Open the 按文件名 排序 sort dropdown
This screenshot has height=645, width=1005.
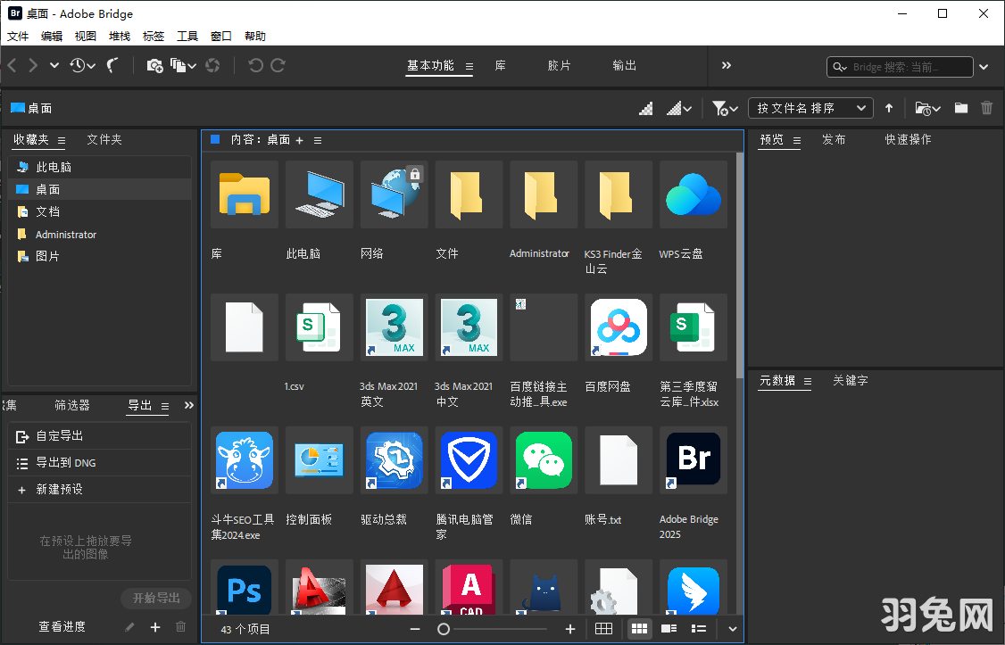(x=810, y=107)
